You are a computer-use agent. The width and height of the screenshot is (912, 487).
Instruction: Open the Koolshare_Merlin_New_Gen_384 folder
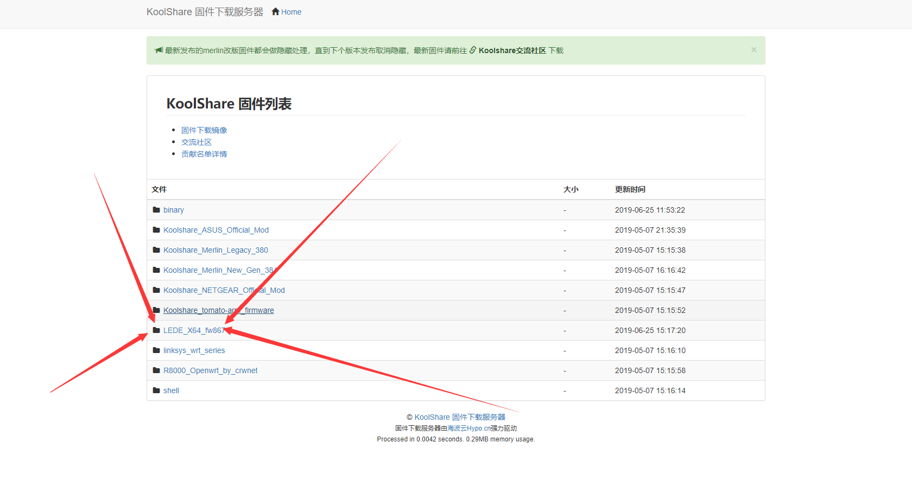221,270
